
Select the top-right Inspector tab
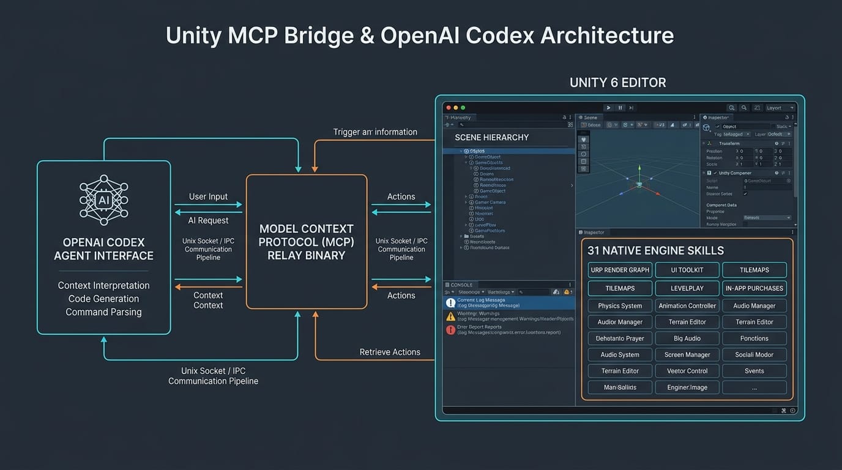pyautogui.click(x=717, y=117)
